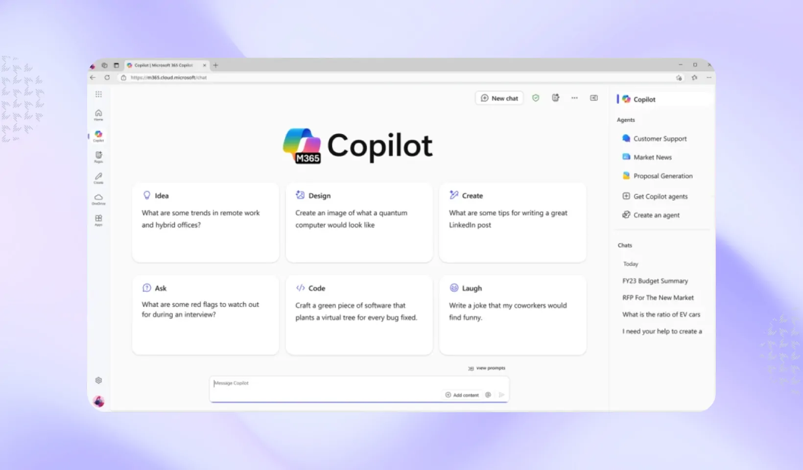Open the notebook icon in the top toolbar
803x470 pixels.
point(555,98)
